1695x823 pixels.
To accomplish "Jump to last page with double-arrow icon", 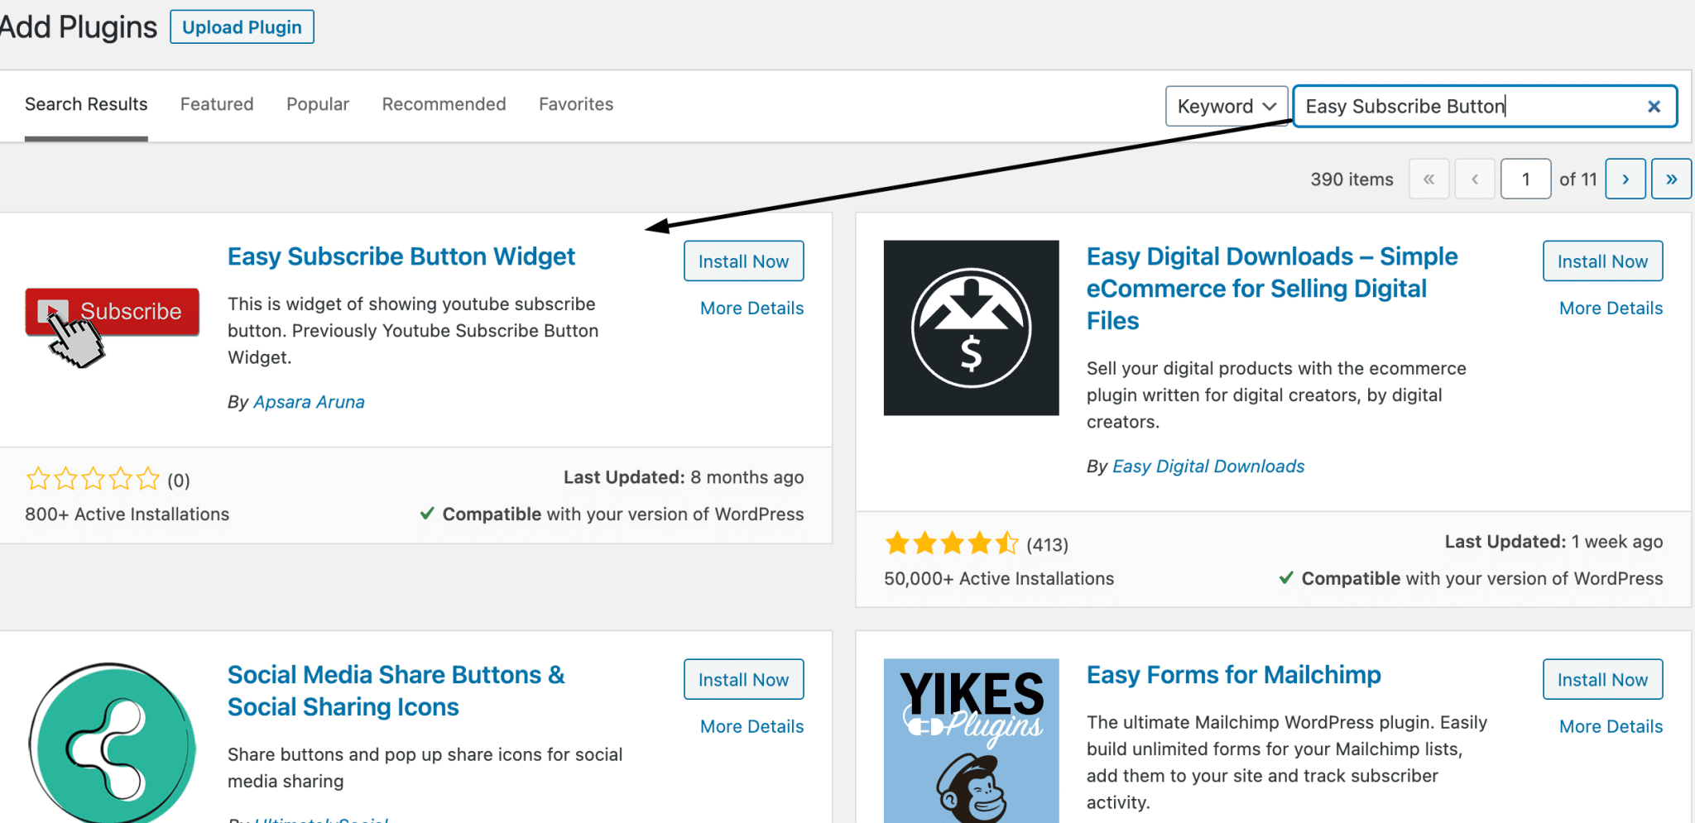I will [x=1671, y=178].
